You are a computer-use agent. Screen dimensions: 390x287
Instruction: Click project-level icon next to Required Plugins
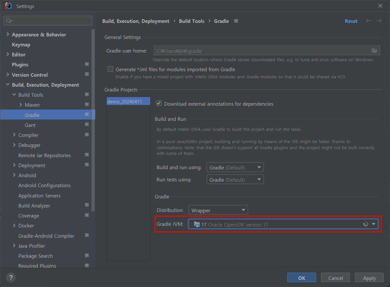click(x=87, y=265)
